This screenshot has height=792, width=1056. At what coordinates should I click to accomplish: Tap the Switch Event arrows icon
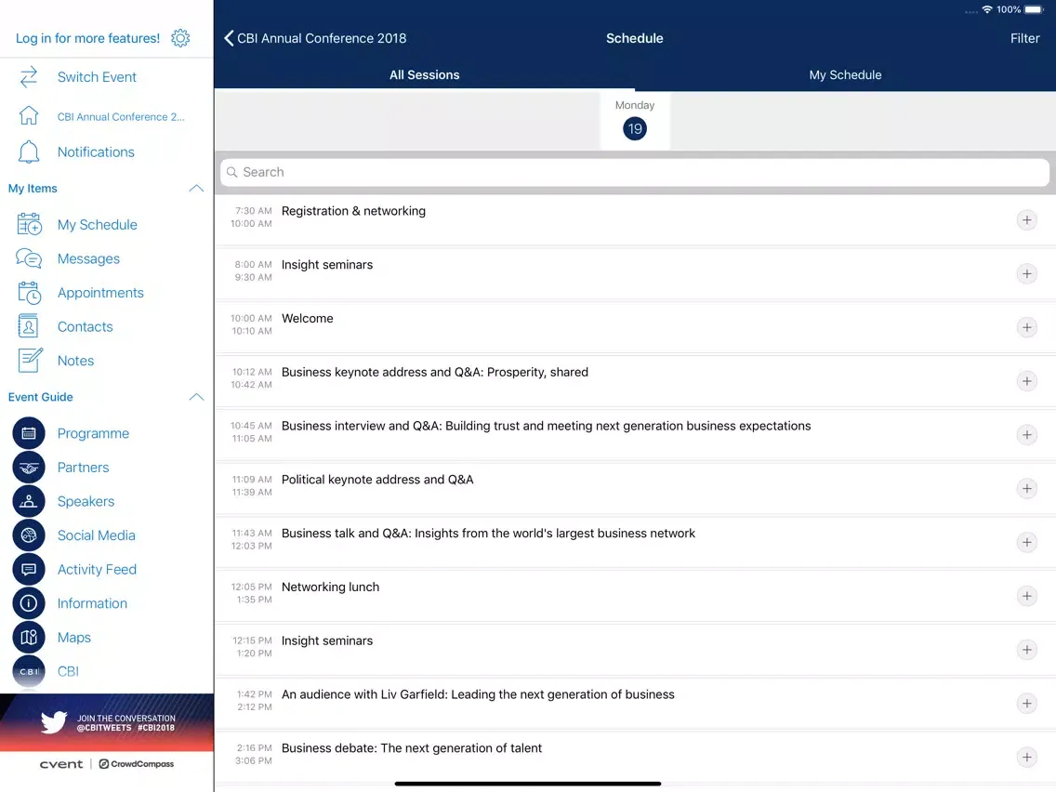[x=28, y=77]
